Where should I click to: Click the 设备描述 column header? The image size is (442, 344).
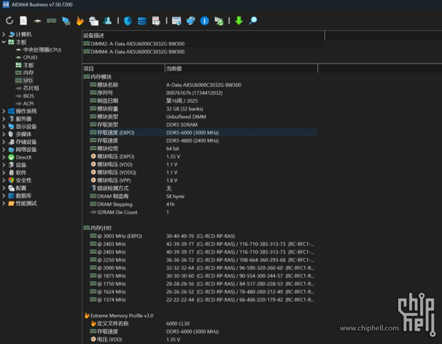pos(204,35)
